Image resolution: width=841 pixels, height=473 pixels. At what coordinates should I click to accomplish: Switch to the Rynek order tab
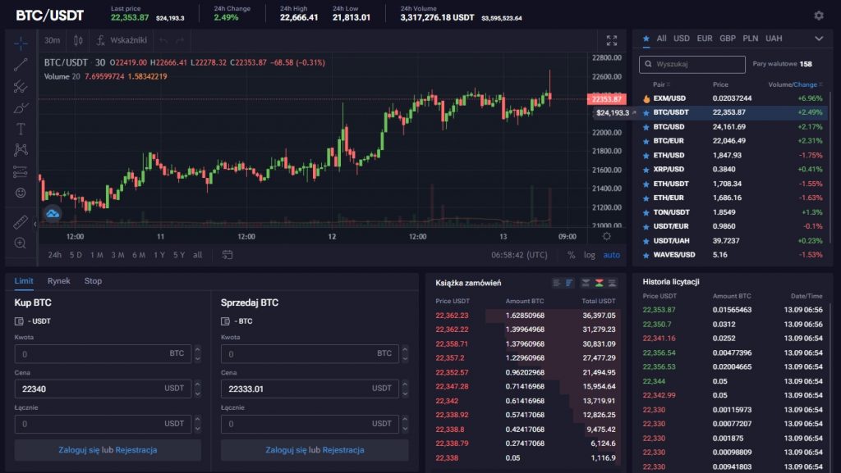tap(58, 281)
